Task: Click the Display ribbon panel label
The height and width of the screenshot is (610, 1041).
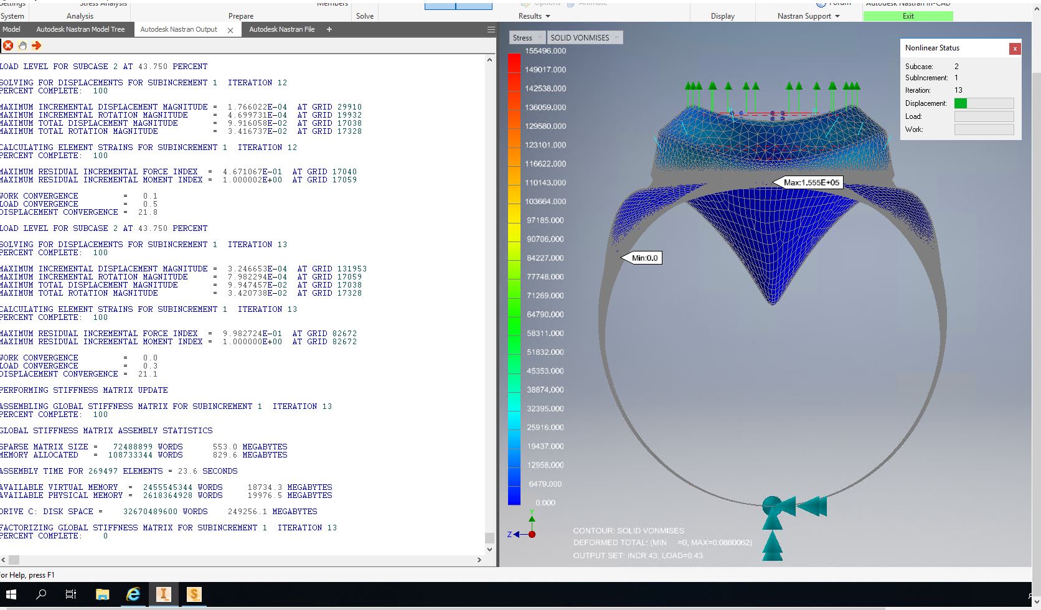Action: tap(723, 16)
